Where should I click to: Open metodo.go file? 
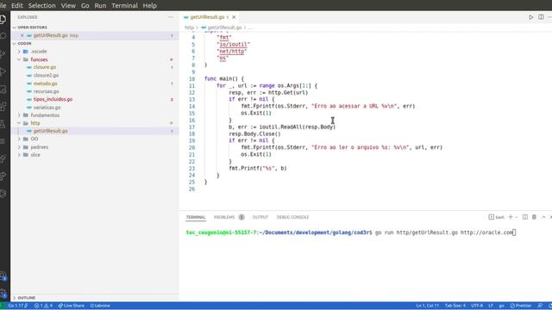(x=45, y=84)
